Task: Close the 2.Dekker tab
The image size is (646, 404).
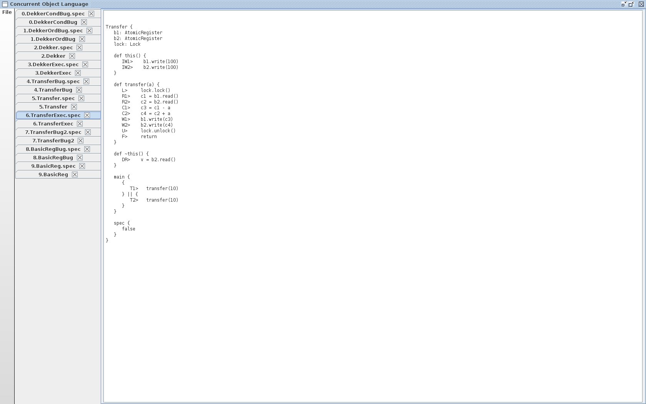Action: (72, 56)
